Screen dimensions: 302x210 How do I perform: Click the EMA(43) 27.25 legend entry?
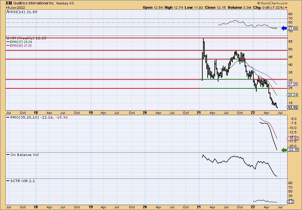(x=19, y=46)
